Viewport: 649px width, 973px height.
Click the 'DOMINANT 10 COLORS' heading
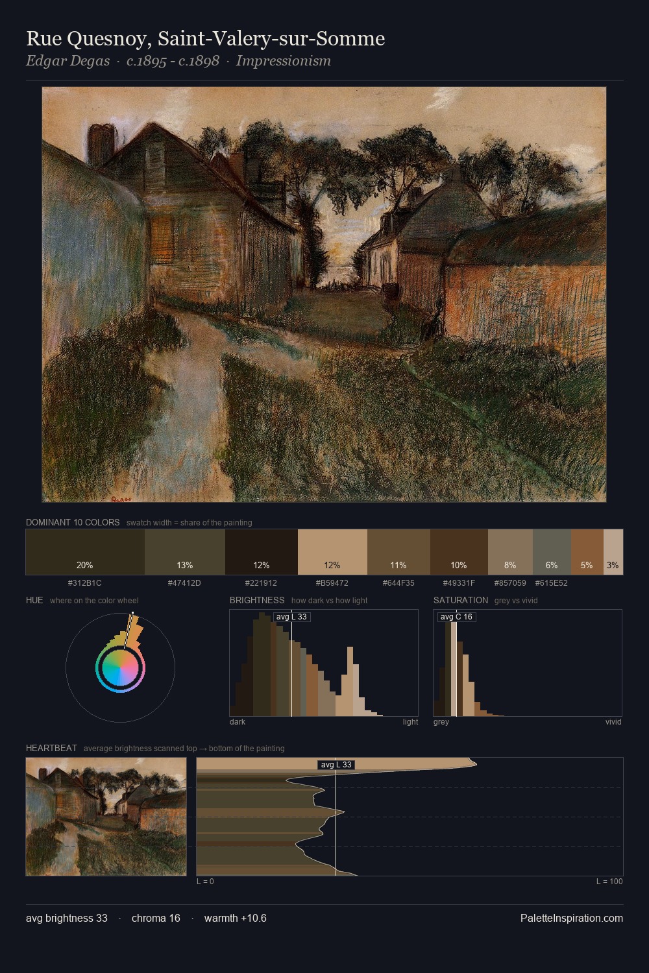point(73,522)
